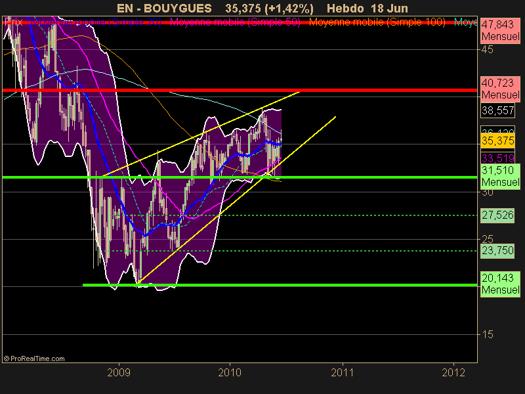The image size is (525, 394).
Task: Select the 33,519 moving average label
Action: click(x=498, y=158)
